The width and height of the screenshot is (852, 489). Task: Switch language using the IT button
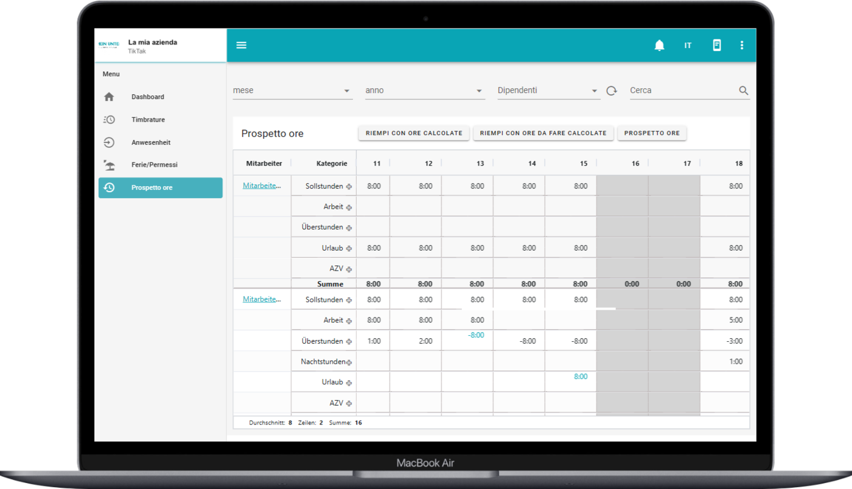(x=688, y=45)
